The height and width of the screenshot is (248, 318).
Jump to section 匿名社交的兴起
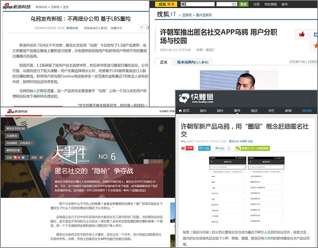pyautogui.click(x=16, y=128)
